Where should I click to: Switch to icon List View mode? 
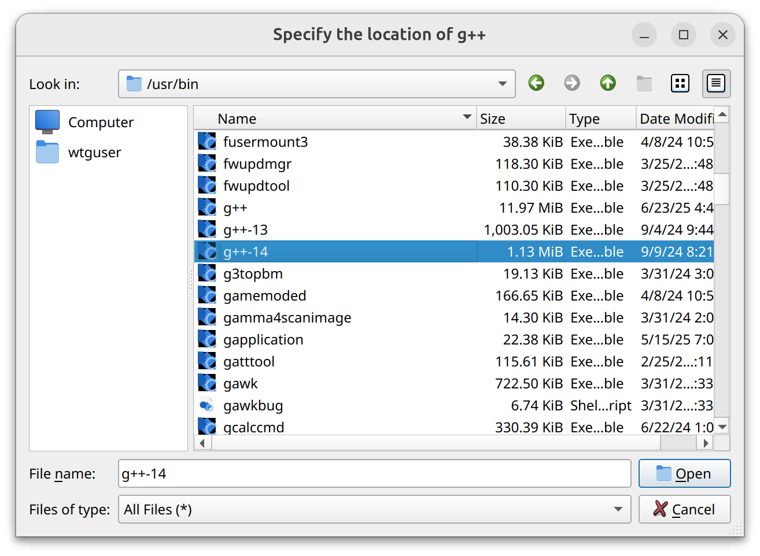pyautogui.click(x=680, y=84)
